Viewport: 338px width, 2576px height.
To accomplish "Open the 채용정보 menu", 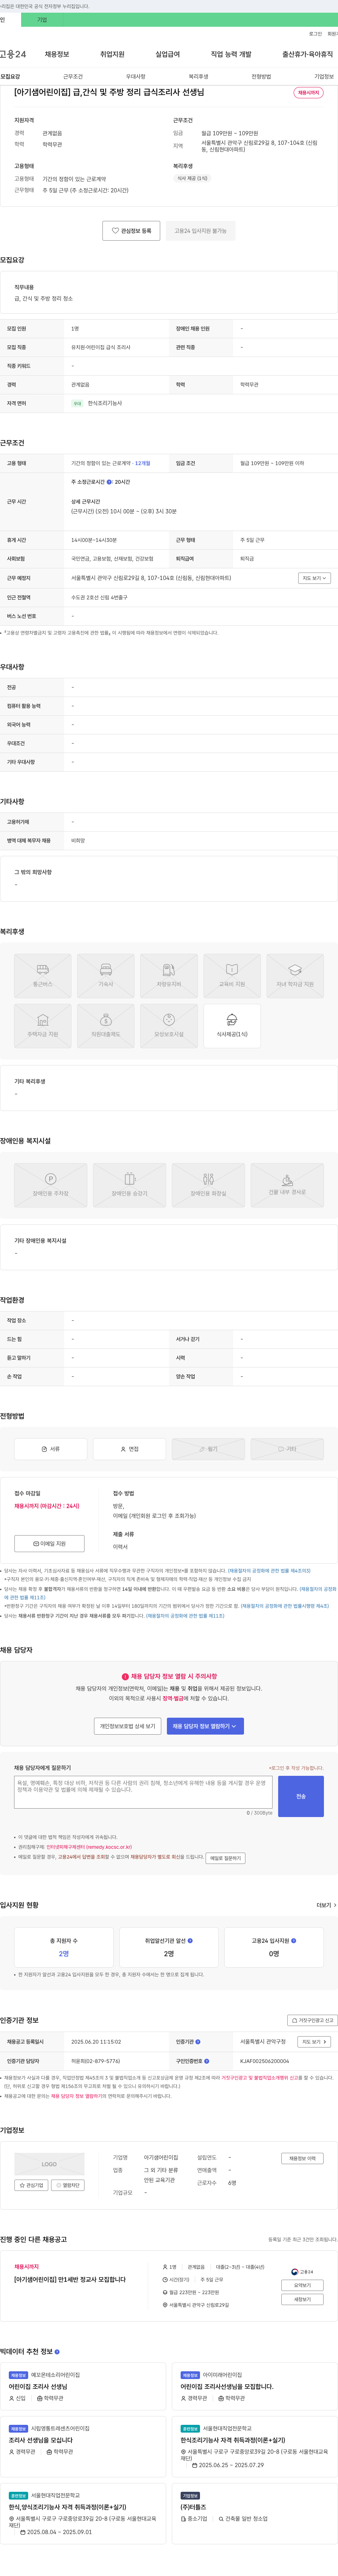I will 57,54.
